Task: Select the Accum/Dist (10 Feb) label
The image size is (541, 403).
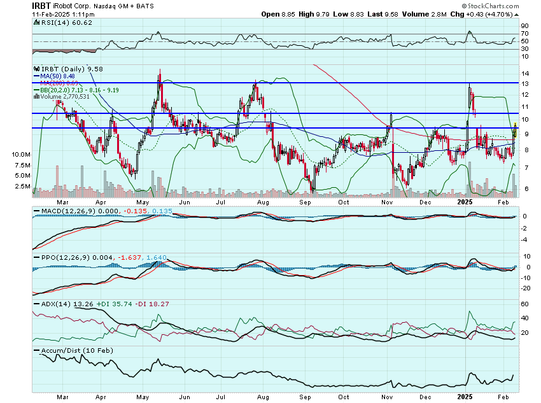Action: 77,351
